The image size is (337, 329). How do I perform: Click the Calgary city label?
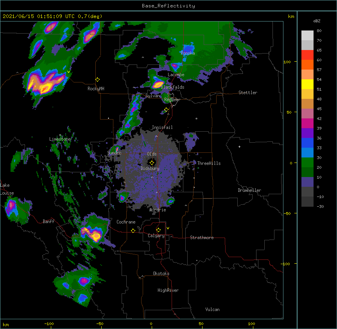tap(156, 236)
